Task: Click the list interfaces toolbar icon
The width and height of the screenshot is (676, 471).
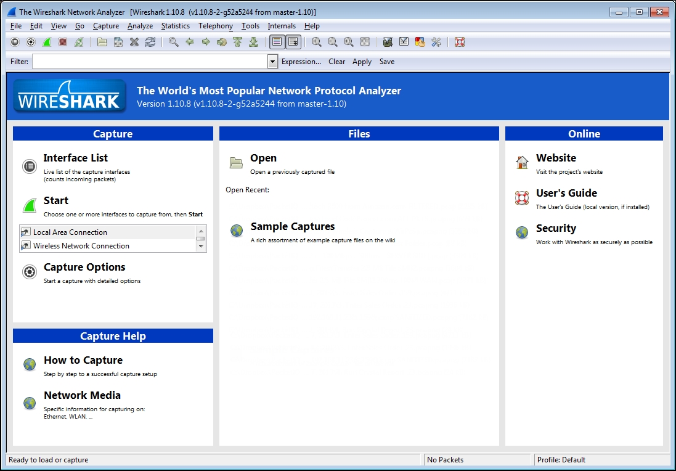Action: pos(15,42)
